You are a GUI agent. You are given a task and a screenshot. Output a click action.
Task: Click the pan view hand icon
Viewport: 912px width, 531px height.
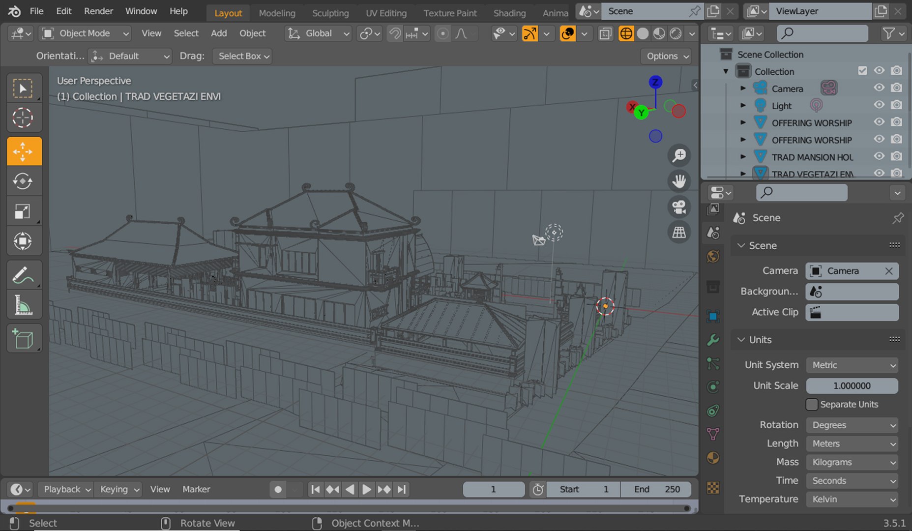tap(679, 181)
